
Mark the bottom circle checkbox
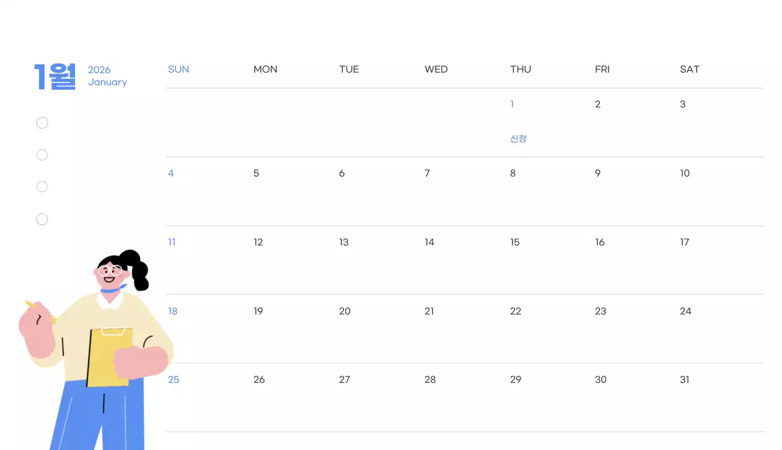pos(42,219)
